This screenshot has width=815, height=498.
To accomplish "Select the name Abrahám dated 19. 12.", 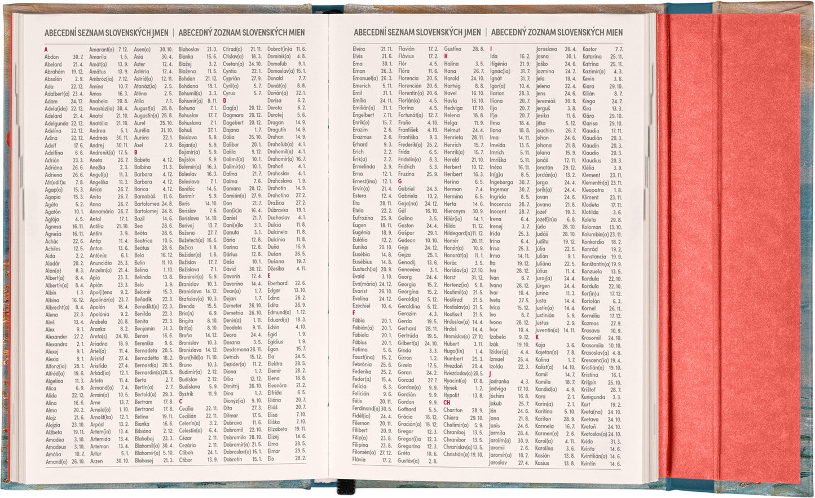I will (55, 72).
